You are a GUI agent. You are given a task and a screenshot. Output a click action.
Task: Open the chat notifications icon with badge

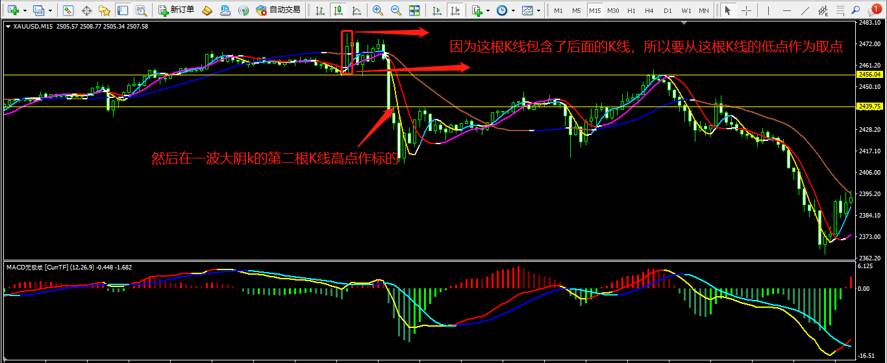click(873, 10)
